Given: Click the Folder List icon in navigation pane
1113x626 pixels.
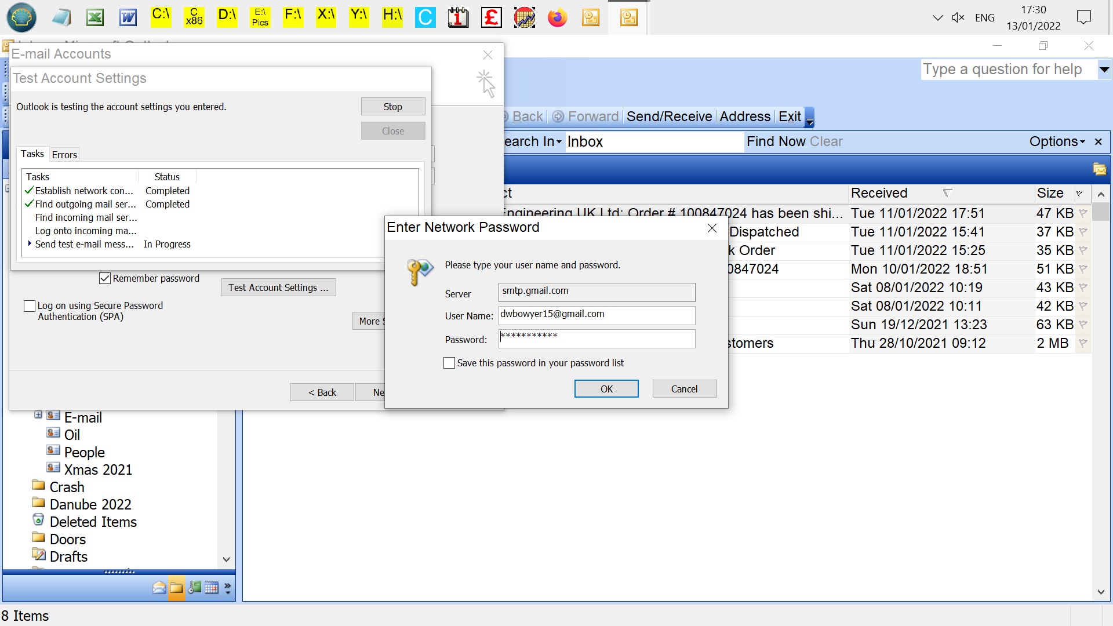Looking at the screenshot, I should (x=177, y=588).
